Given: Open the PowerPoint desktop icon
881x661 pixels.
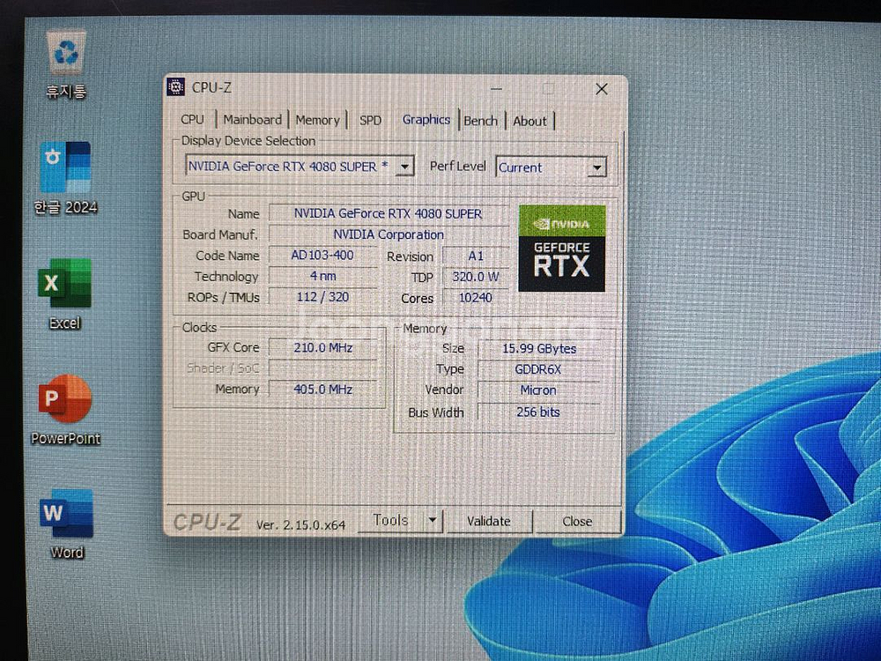Looking at the screenshot, I should [x=65, y=411].
